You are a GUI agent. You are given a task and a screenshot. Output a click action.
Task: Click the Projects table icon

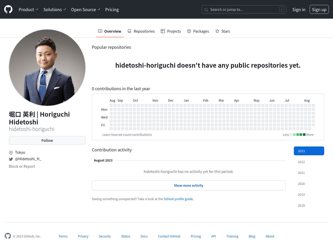click(163, 31)
